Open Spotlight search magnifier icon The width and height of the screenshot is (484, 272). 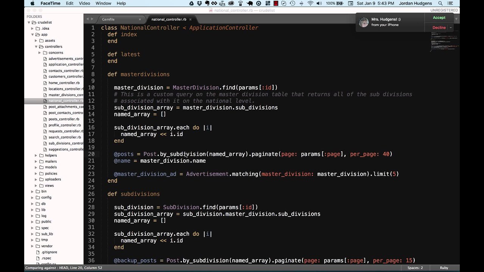tap(440, 3)
